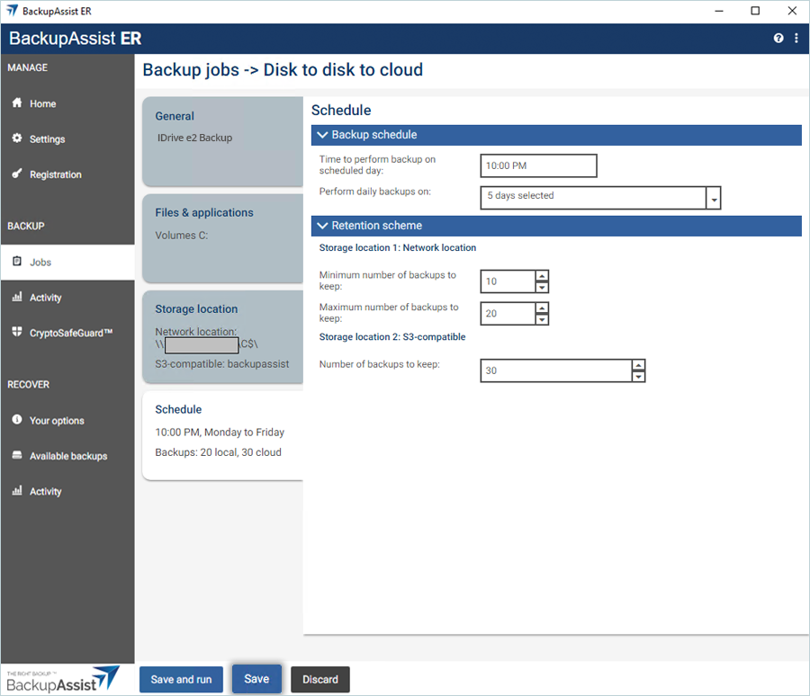This screenshot has width=810, height=696.
Task: Open the help question mark icon
Action: pyautogui.click(x=778, y=39)
